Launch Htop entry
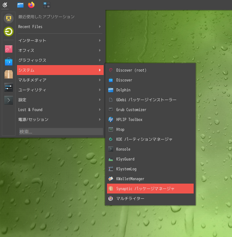Image resolution: width=232 pixels, height=237 pixels. (x=150, y=129)
